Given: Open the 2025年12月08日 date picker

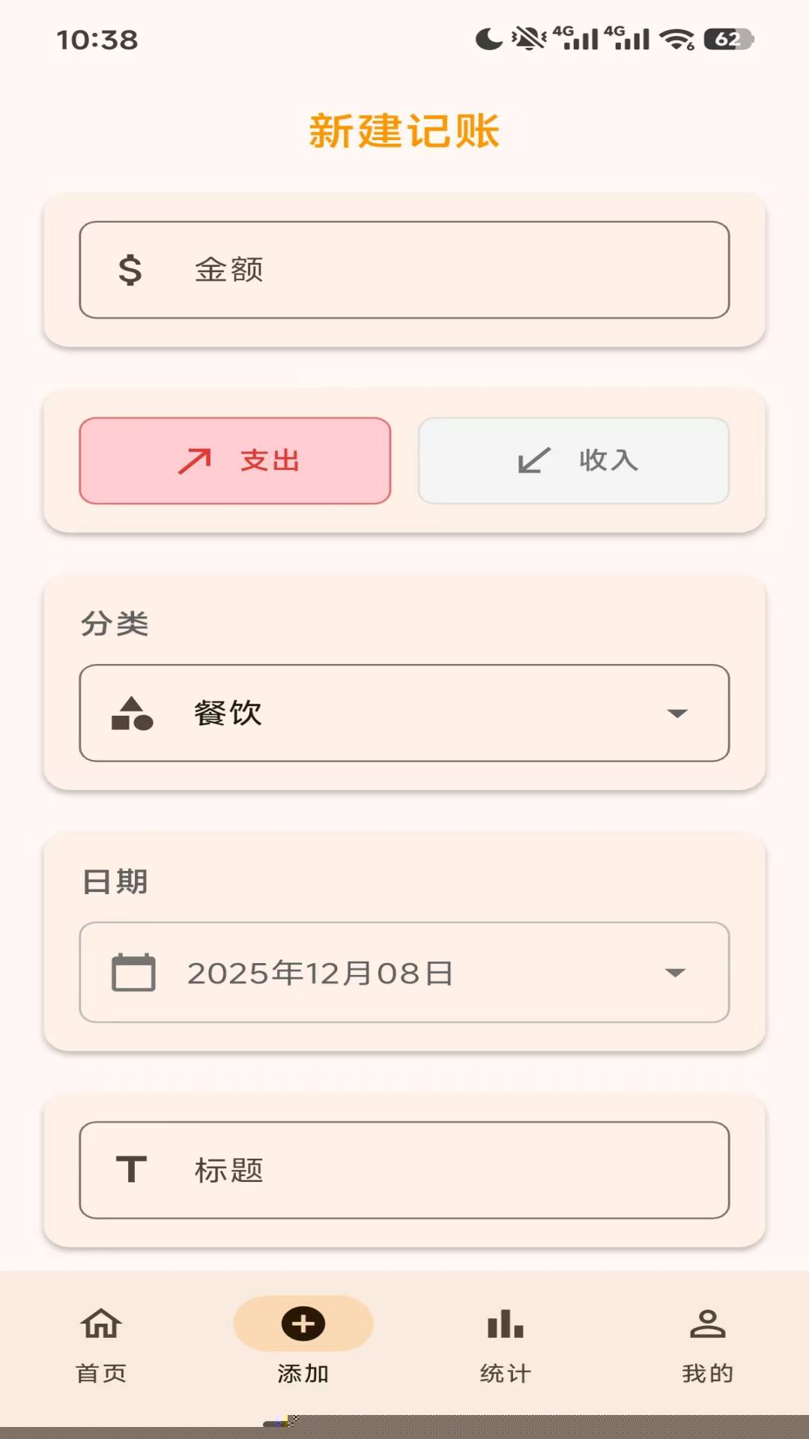Looking at the screenshot, I should point(321,973).
